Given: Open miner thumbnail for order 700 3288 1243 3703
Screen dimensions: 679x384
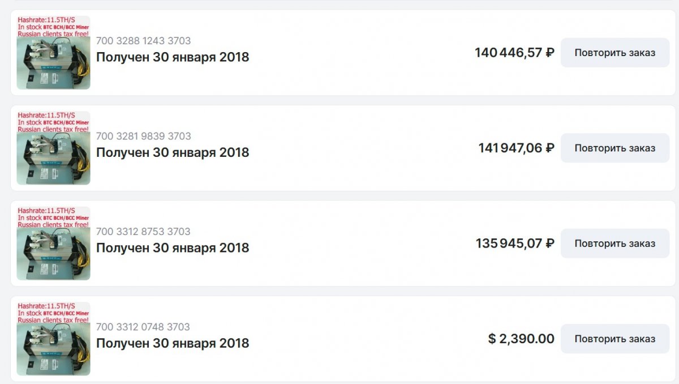Looking at the screenshot, I should [53, 53].
